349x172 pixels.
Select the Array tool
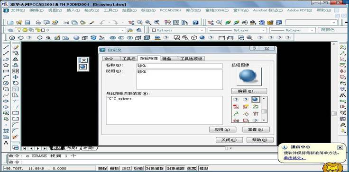point(15,71)
